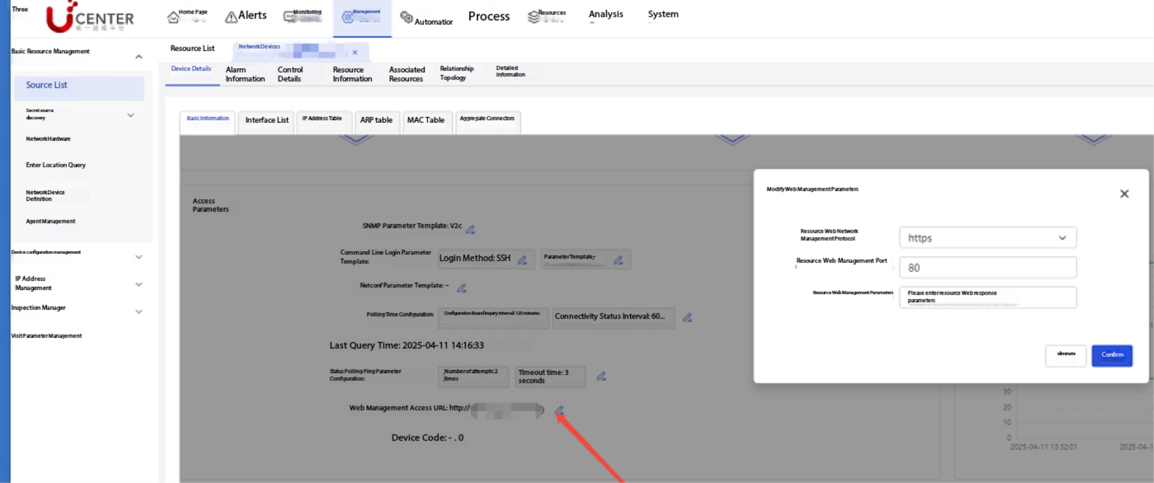Open the Alerts section in top navigation
The height and width of the screenshot is (483, 1154).
246,16
